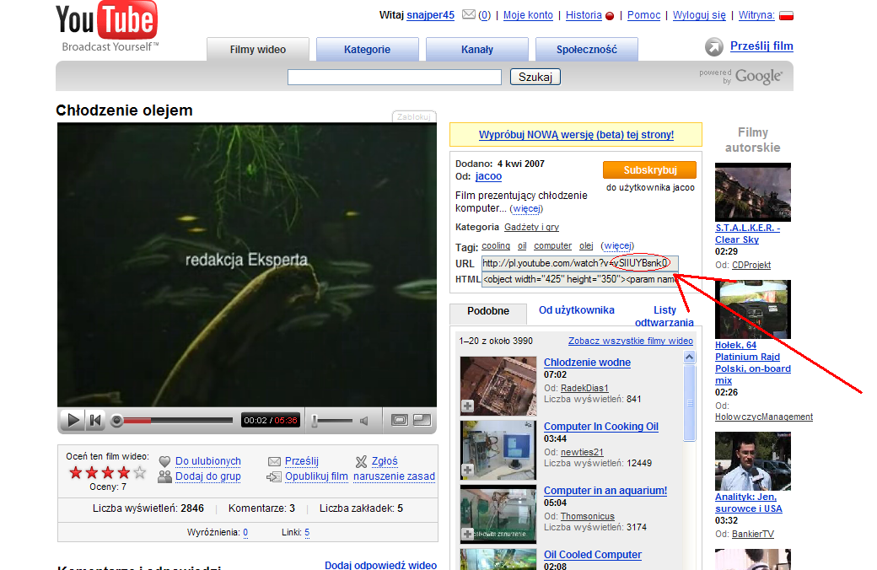Open Hołek Platinium Rajd video thumbnail
877x570 pixels.
753,309
